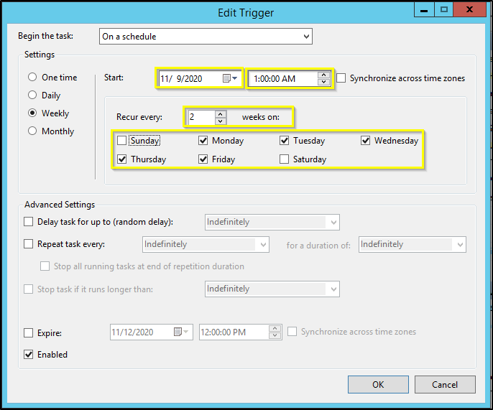
Task: Uncheck the Wednesday checkbox
Action: coord(365,141)
